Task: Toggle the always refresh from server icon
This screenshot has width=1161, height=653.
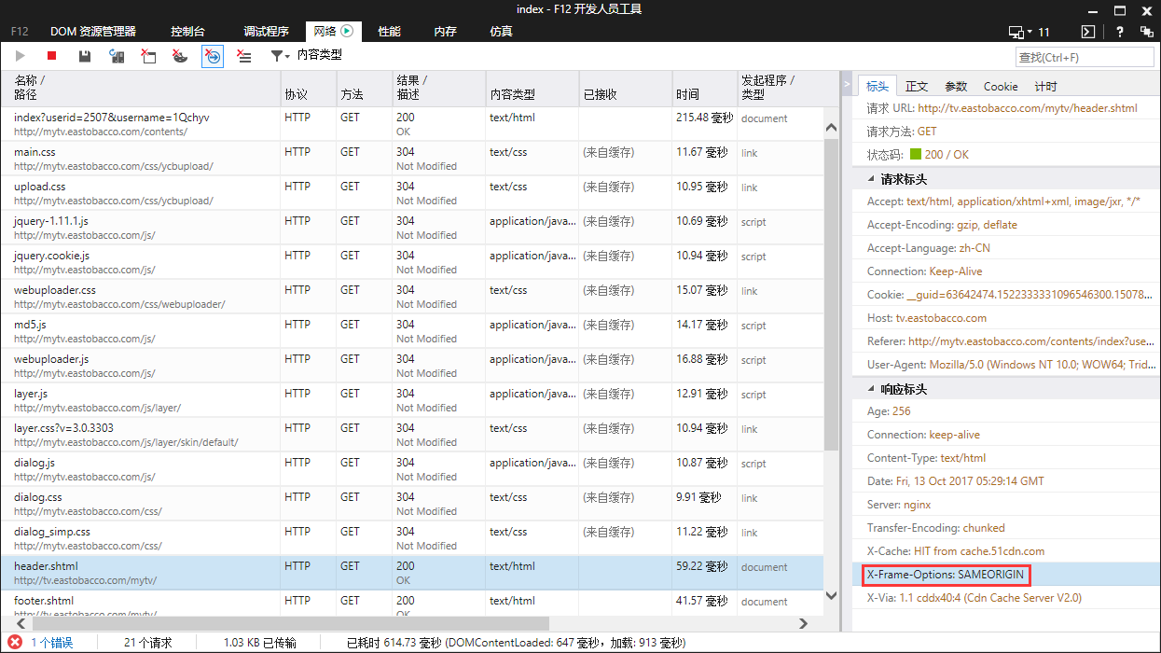Action: coord(117,56)
